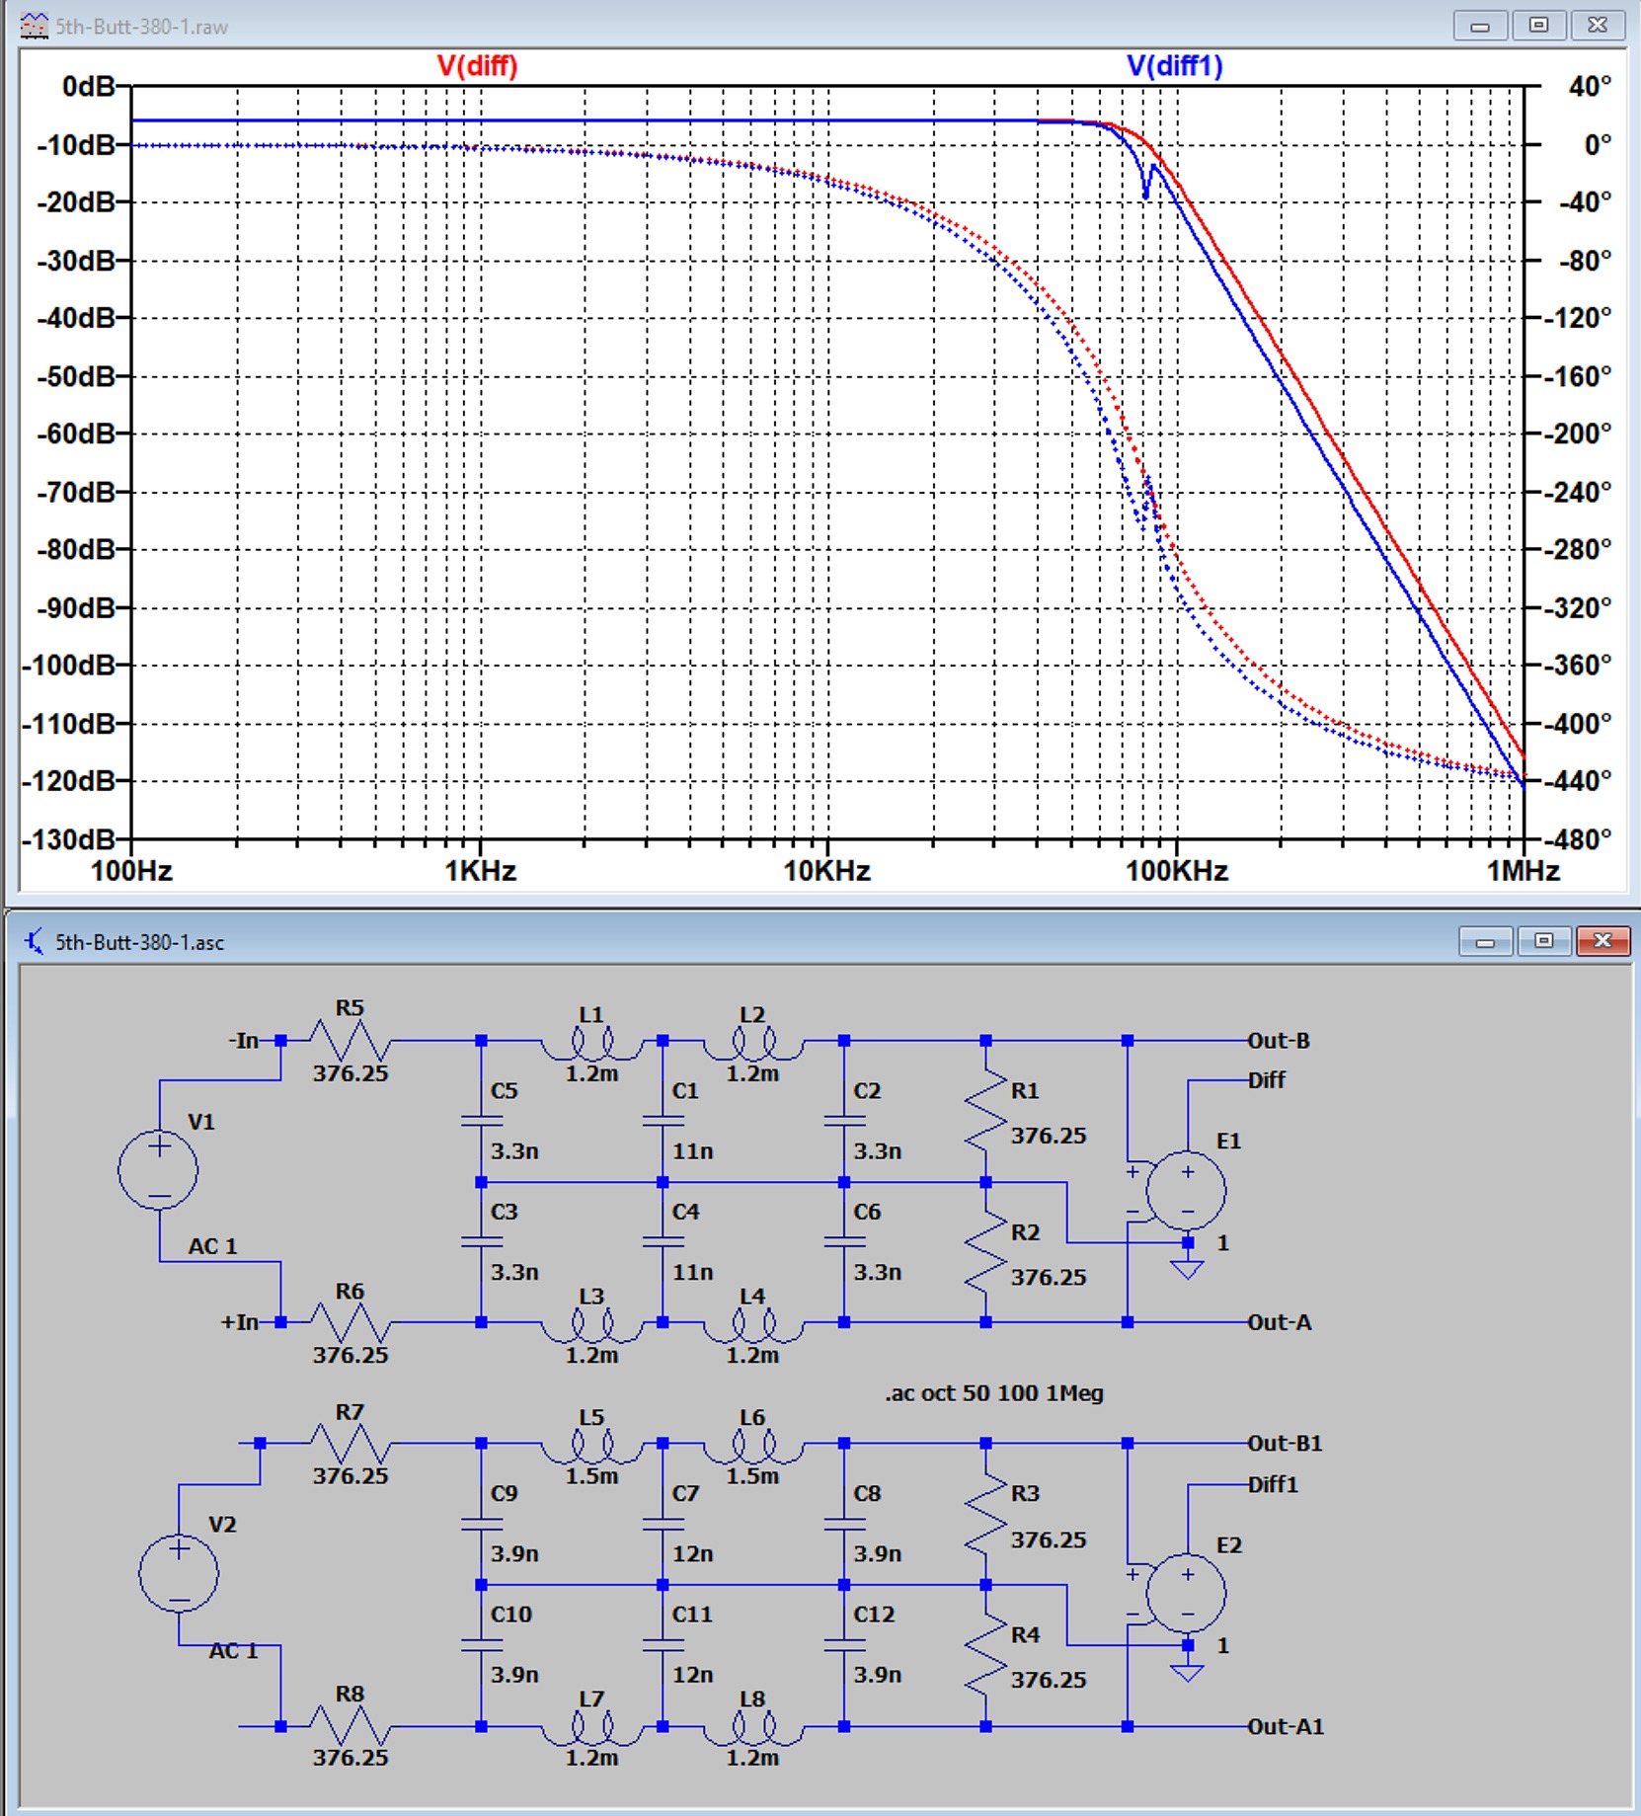Select inductor L7 symbol
The image size is (1641, 1816).
591,1728
